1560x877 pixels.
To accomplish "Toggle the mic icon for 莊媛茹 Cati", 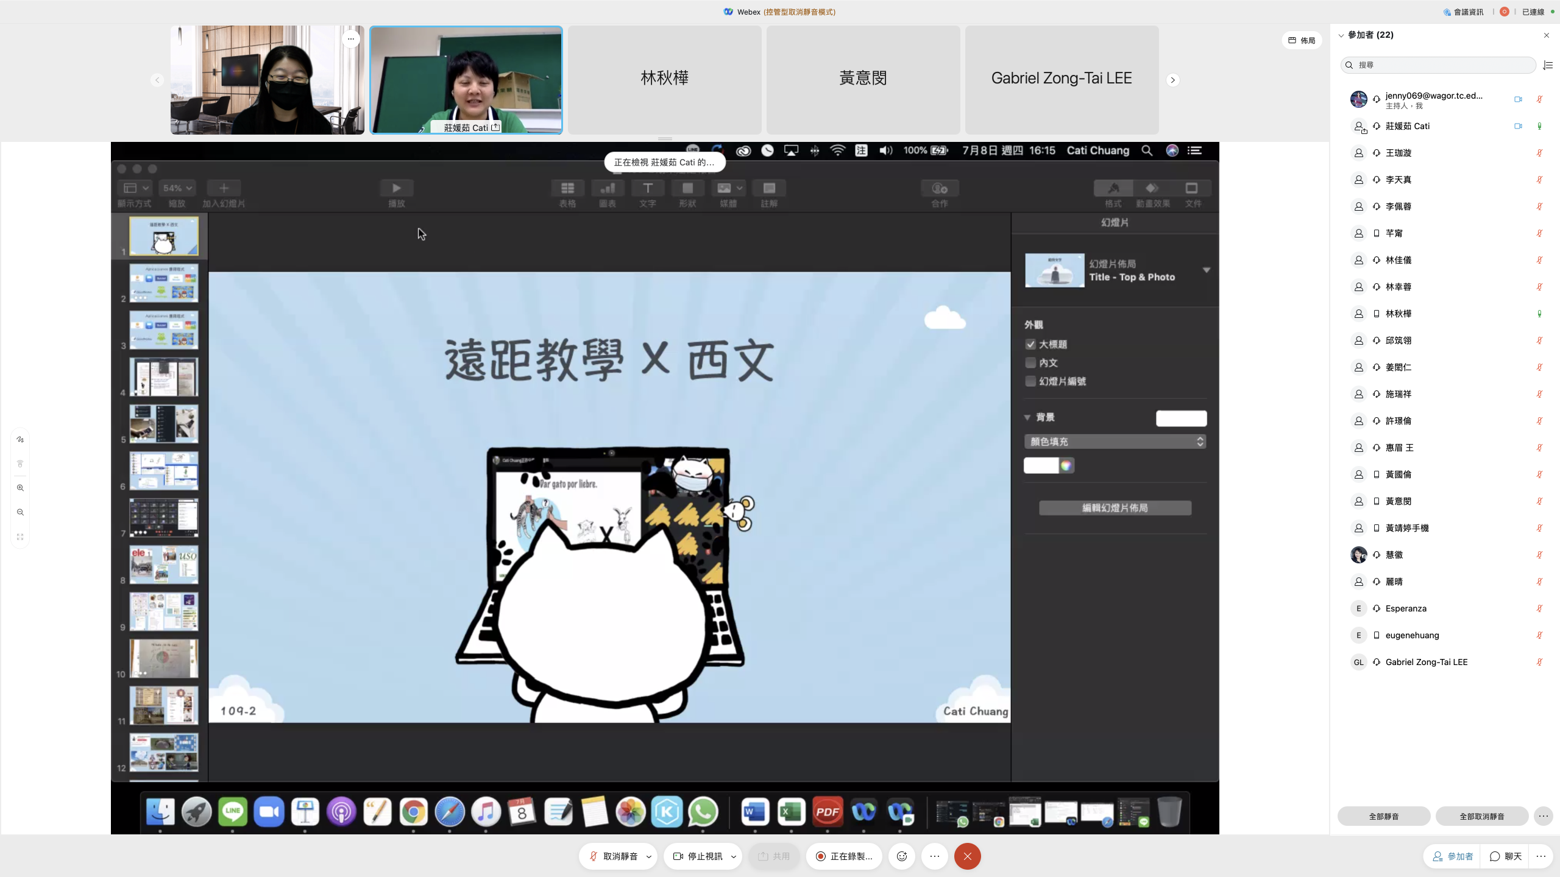I will [1539, 126].
